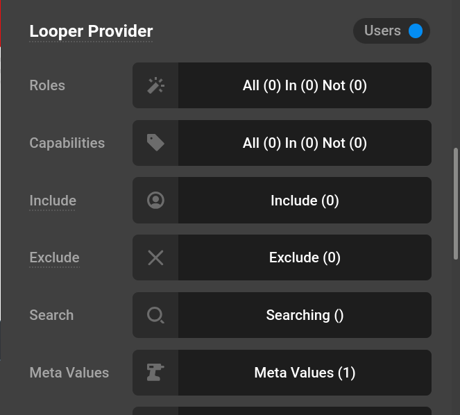
Task: Open the Exclude (0) picker
Action: (305, 257)
